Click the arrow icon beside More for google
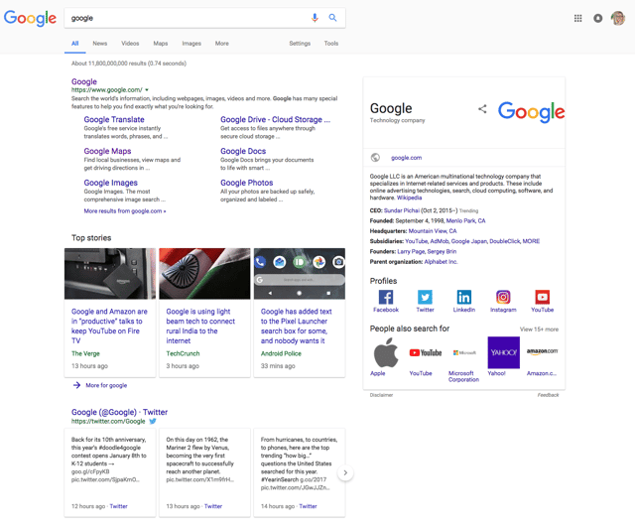The width and height of the screenshot is (635, 527). tap(76, 385)
